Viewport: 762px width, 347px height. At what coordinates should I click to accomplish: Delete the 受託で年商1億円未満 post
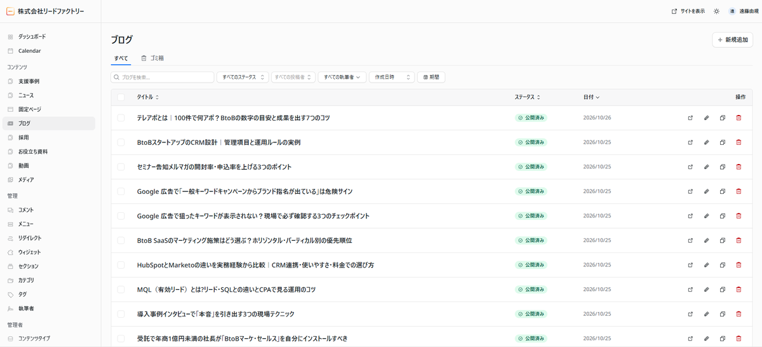[x=739, y=339]
